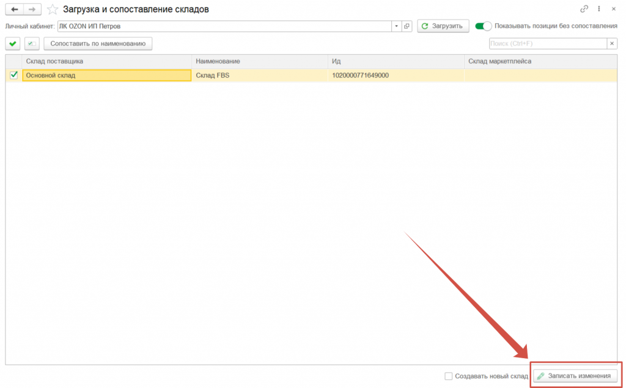Click the 'Записать изменения' button
Image resolution: width=626 pixels, height=388 pixels.
[x=575, y=376]
